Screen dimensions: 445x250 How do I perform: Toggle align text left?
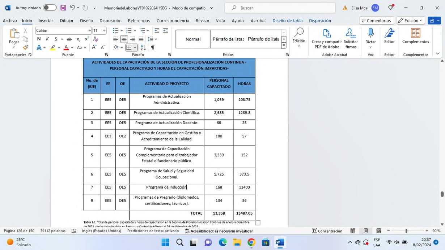coord(115,39)
